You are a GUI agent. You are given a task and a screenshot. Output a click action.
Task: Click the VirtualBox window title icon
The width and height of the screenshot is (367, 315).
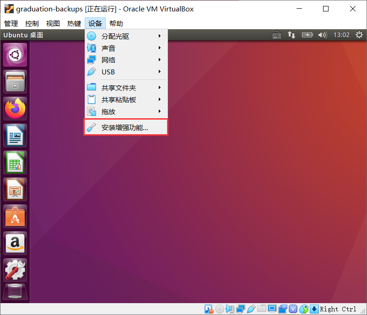pyautogui.click(x=9, y=9)
